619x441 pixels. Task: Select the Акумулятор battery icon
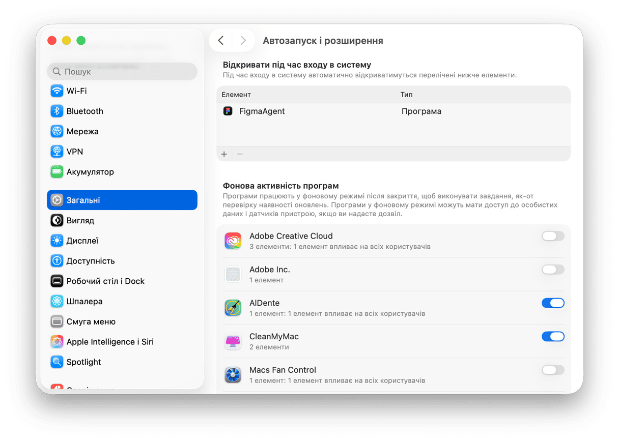[57, 172]
